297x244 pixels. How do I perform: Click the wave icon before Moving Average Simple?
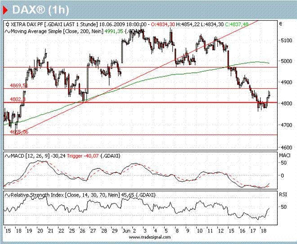[x=8, y=31]
